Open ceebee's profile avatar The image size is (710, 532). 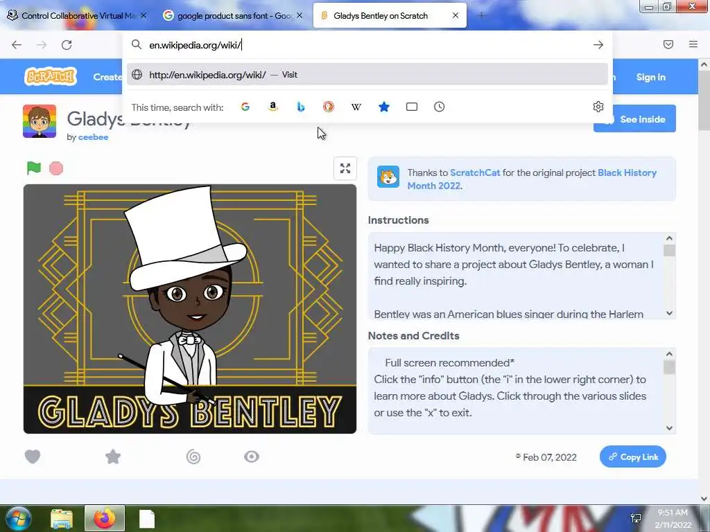(40, 121)
